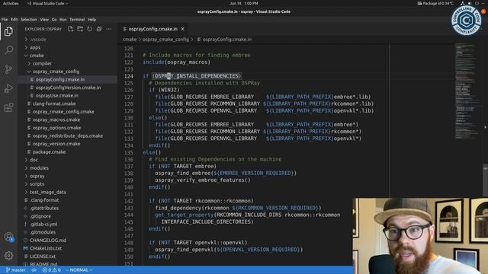Open CMakeLists.txt file
488x274 pixels.
click(68, 248)
